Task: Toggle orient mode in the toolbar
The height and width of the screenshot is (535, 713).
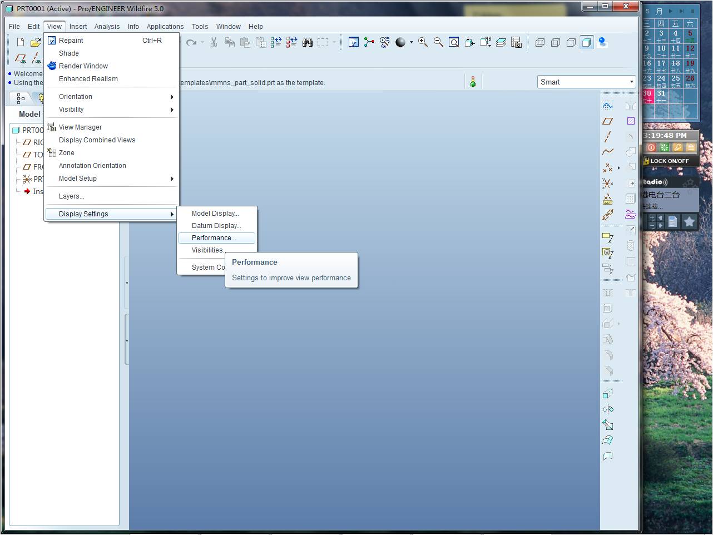Action: (384, 42)
